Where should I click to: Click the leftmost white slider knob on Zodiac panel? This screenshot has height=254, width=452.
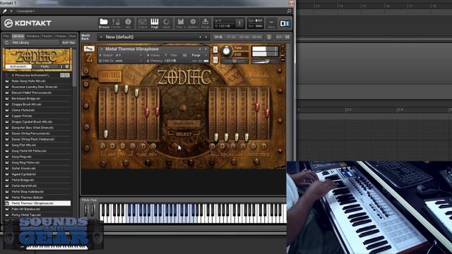coord(106,134)
